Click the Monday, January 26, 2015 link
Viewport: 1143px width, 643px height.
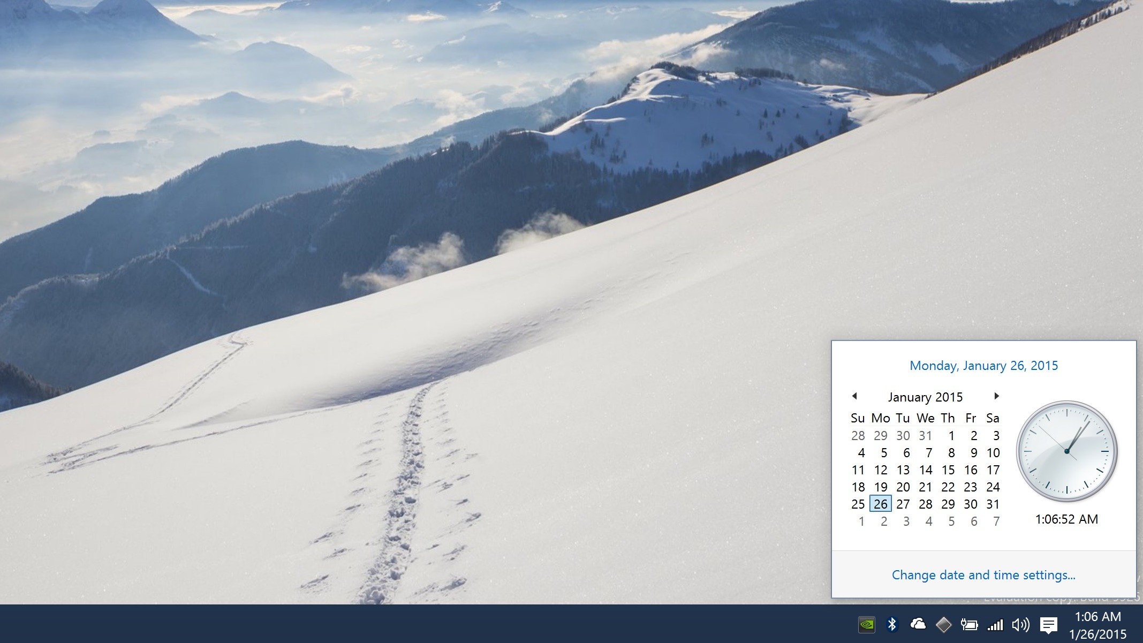pos(983,366)
